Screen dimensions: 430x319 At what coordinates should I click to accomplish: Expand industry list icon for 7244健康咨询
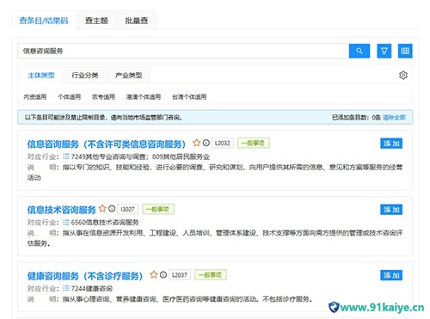(66, 288)
